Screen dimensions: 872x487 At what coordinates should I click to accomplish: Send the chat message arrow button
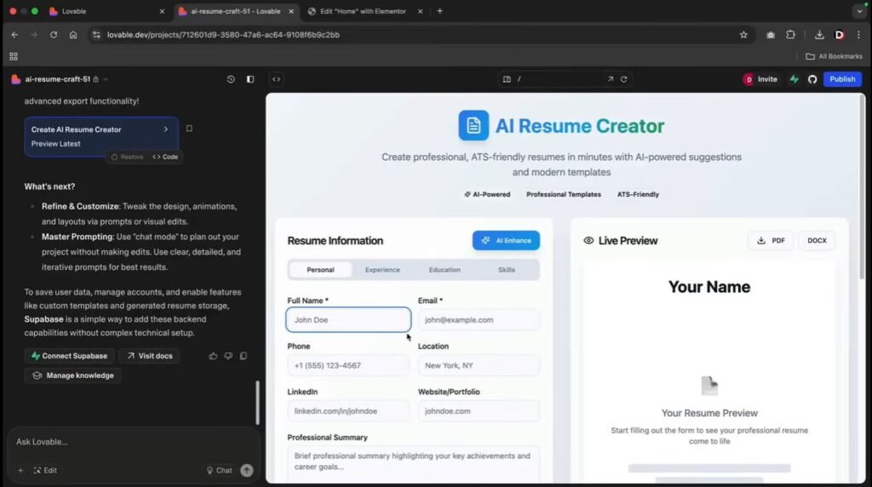click(x=246, y=470)
